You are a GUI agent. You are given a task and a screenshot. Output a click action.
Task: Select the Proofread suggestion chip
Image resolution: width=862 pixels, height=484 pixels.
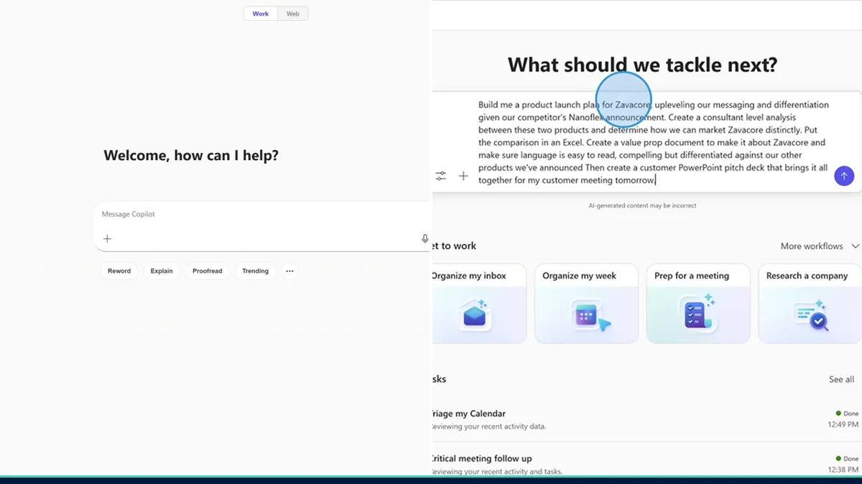(207, 271)
